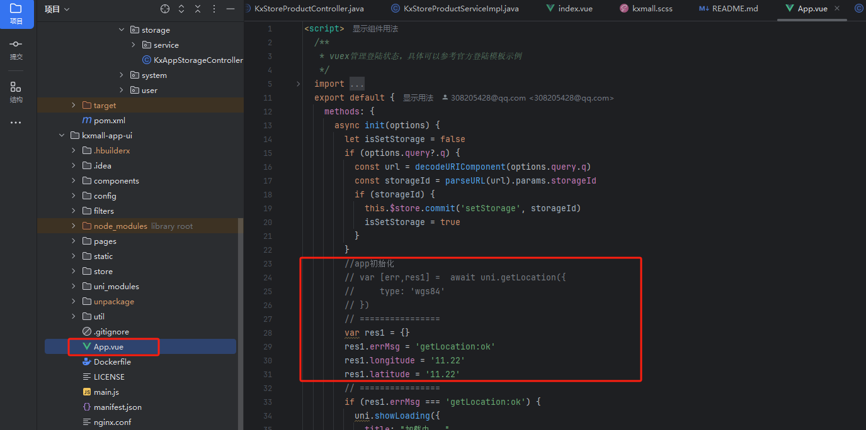The image size is (866, 430).
Task: Open the Commit tool window icon
Action: click(x=16, y=49)
